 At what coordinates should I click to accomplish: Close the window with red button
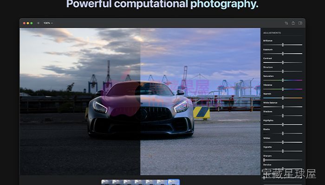(x=24, y=23)
